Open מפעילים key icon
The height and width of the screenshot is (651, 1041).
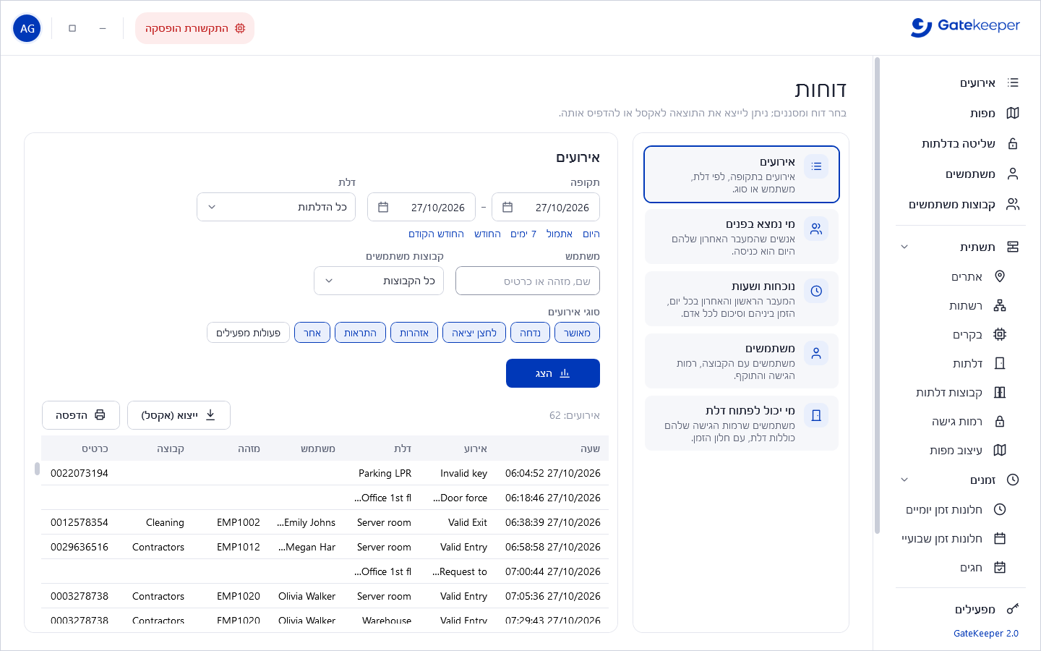coord(1013,609)
